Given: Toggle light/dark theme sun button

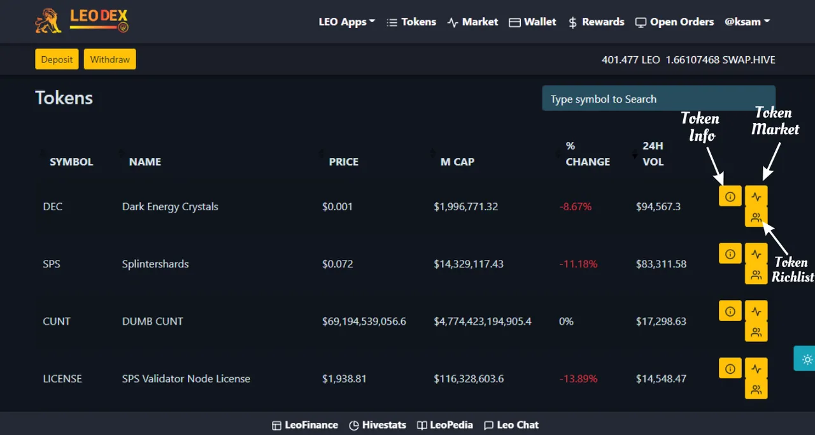Looking at the screenshot, I should coord(806,359).
